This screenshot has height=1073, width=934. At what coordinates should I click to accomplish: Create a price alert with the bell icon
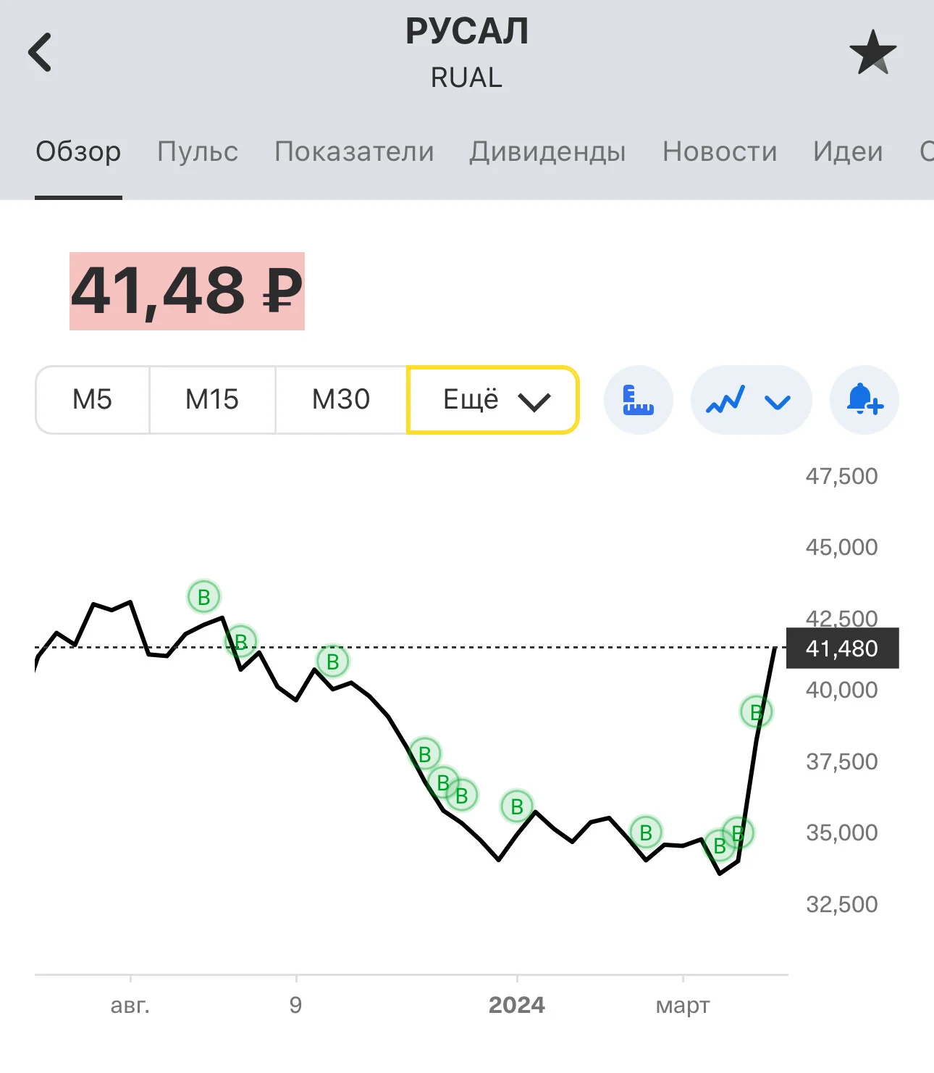click(864, 400)
